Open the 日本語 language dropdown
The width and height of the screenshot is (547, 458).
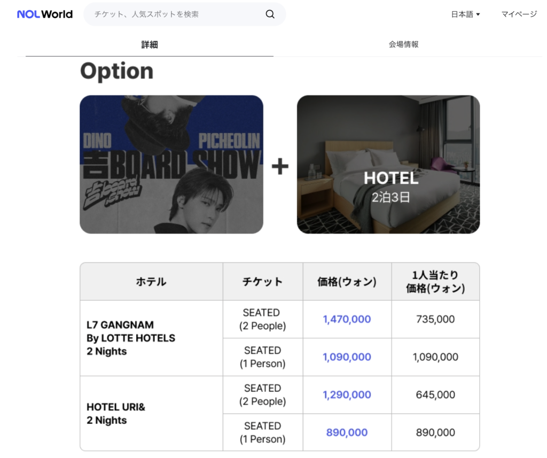click(x=466, y=14)
